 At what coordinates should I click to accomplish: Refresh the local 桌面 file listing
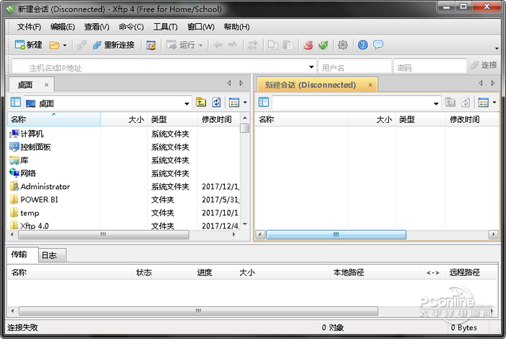[x=216, y=103]
